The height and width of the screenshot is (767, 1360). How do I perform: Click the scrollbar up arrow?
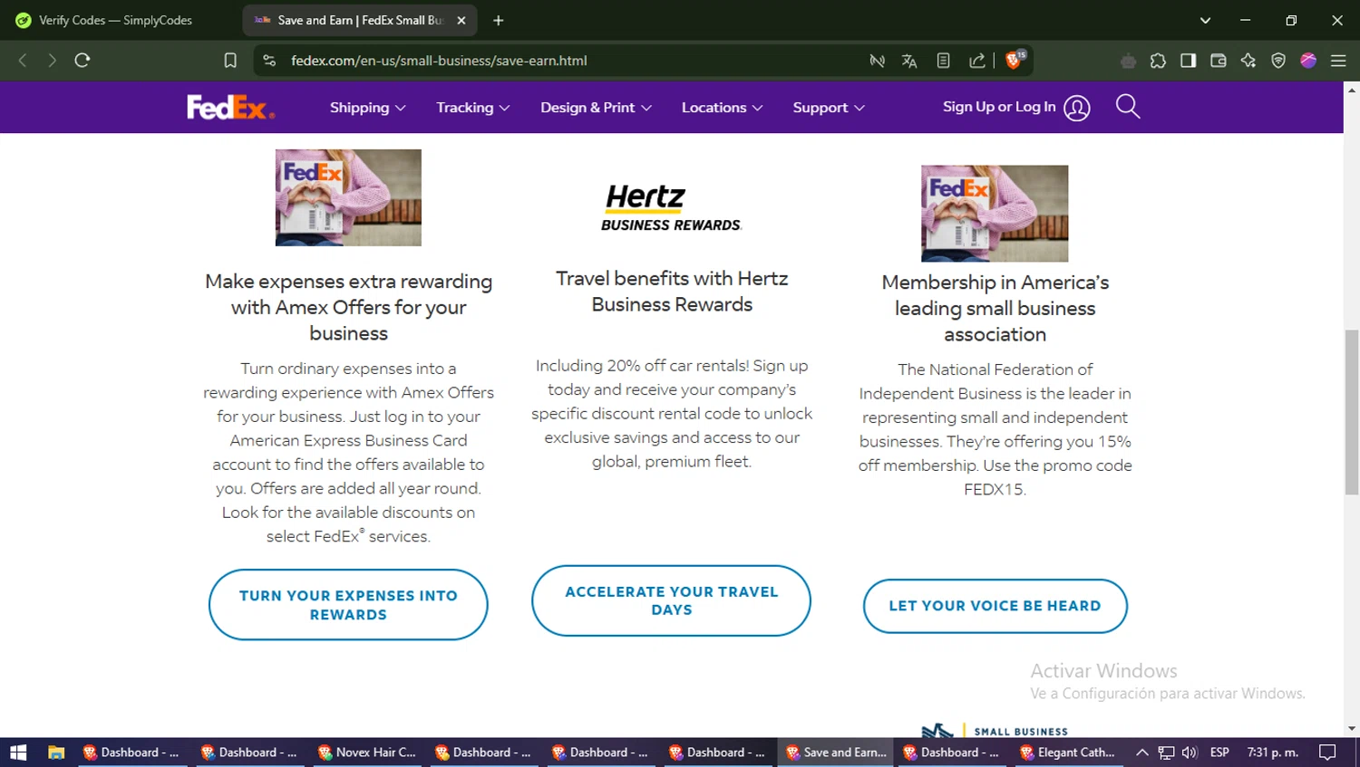click(x=1352, y=90)
